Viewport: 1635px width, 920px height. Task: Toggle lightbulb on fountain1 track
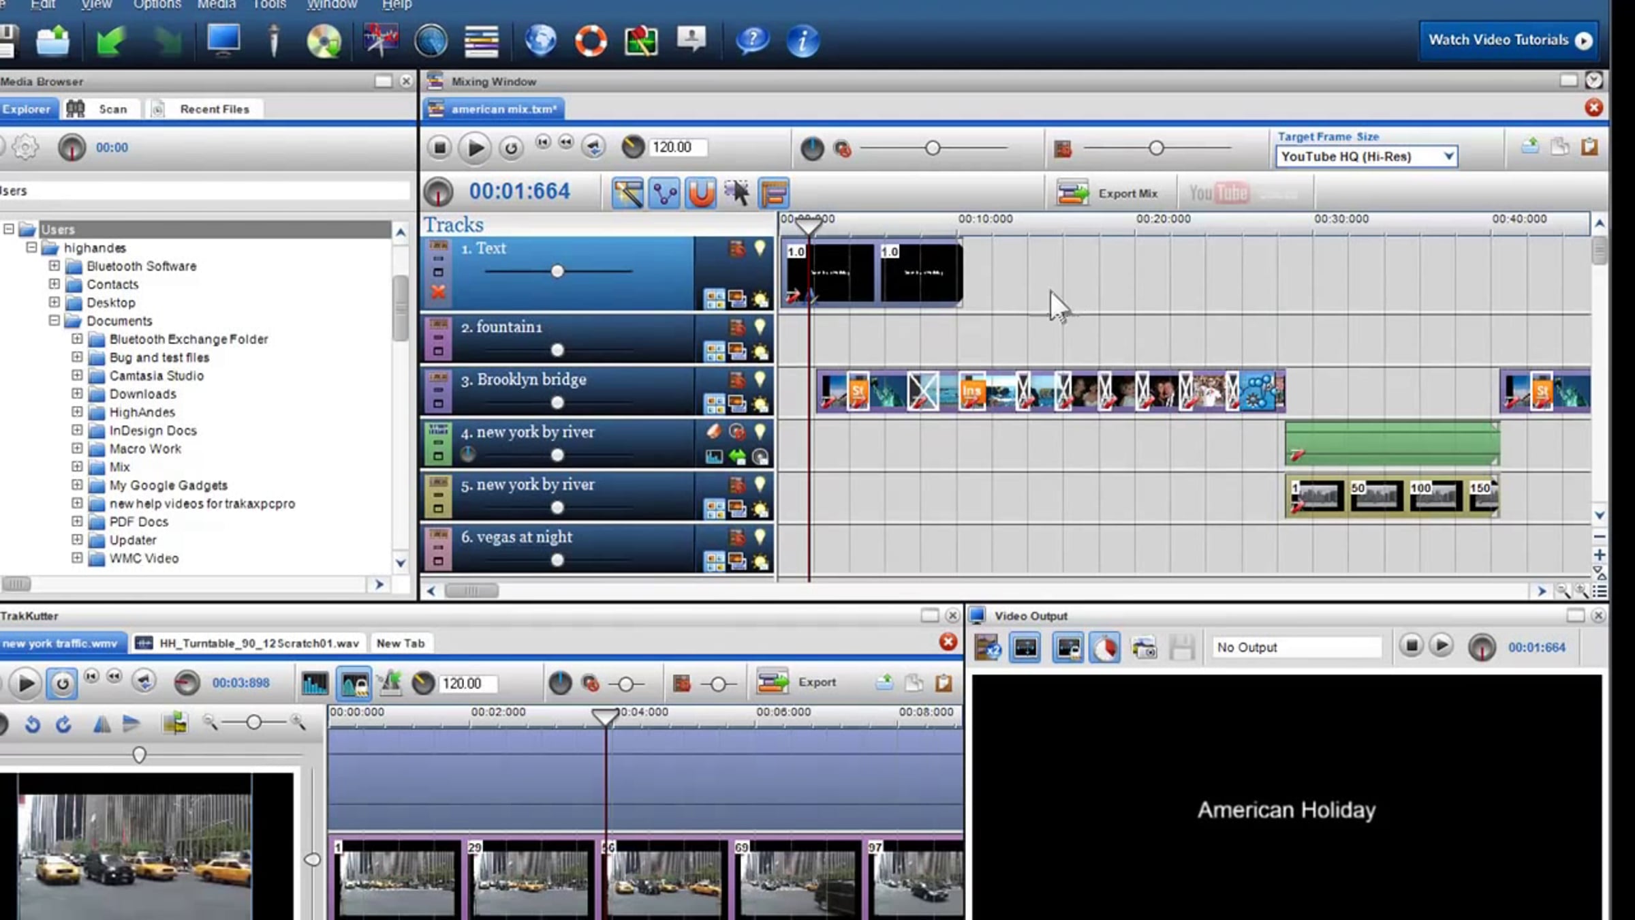(760, 327)
